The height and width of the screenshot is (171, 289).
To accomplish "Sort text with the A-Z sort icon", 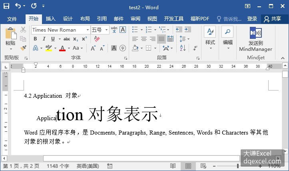I will click(183, 48).
